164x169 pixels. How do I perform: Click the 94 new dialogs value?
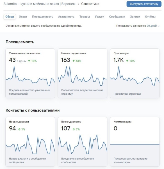pos(12,128)
